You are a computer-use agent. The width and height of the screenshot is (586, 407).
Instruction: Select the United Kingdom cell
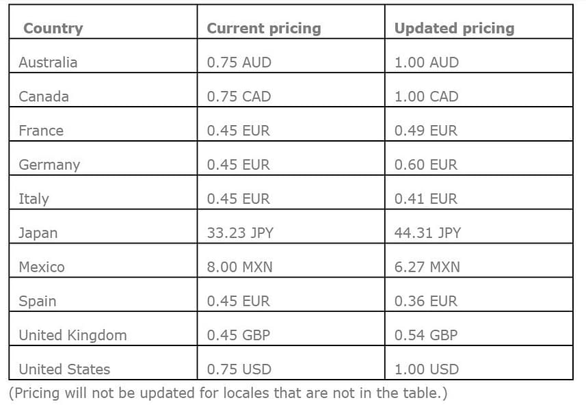click(x=72, y=335)
